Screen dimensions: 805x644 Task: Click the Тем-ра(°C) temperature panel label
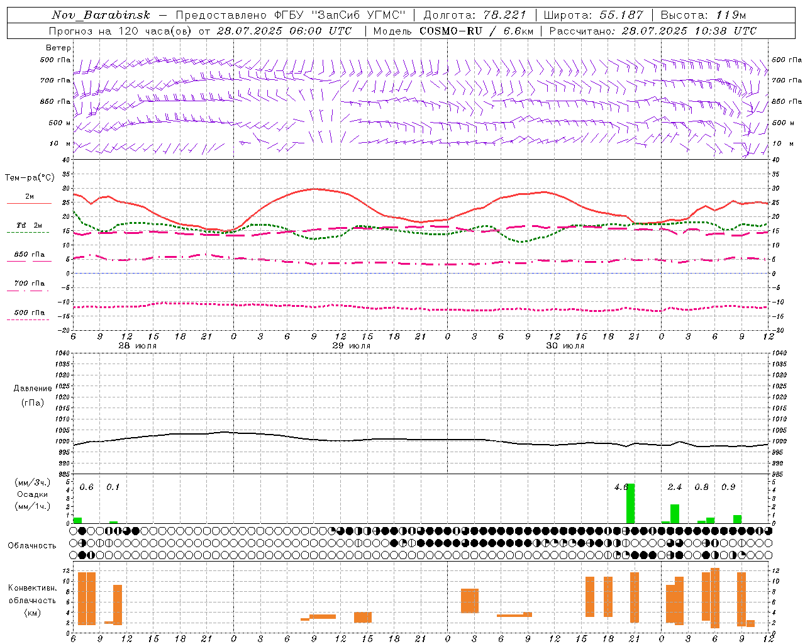coord(30,178)
